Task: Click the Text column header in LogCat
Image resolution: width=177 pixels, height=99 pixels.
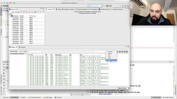Action: coord(81,55)
